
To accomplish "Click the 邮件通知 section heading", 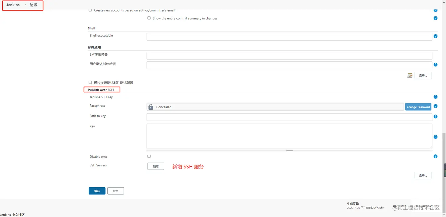I will 94,47.
